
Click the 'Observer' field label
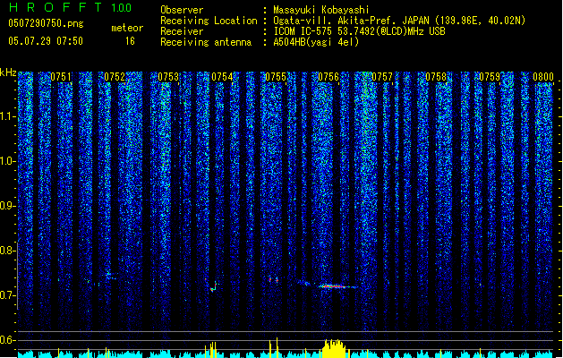point(182,10)
